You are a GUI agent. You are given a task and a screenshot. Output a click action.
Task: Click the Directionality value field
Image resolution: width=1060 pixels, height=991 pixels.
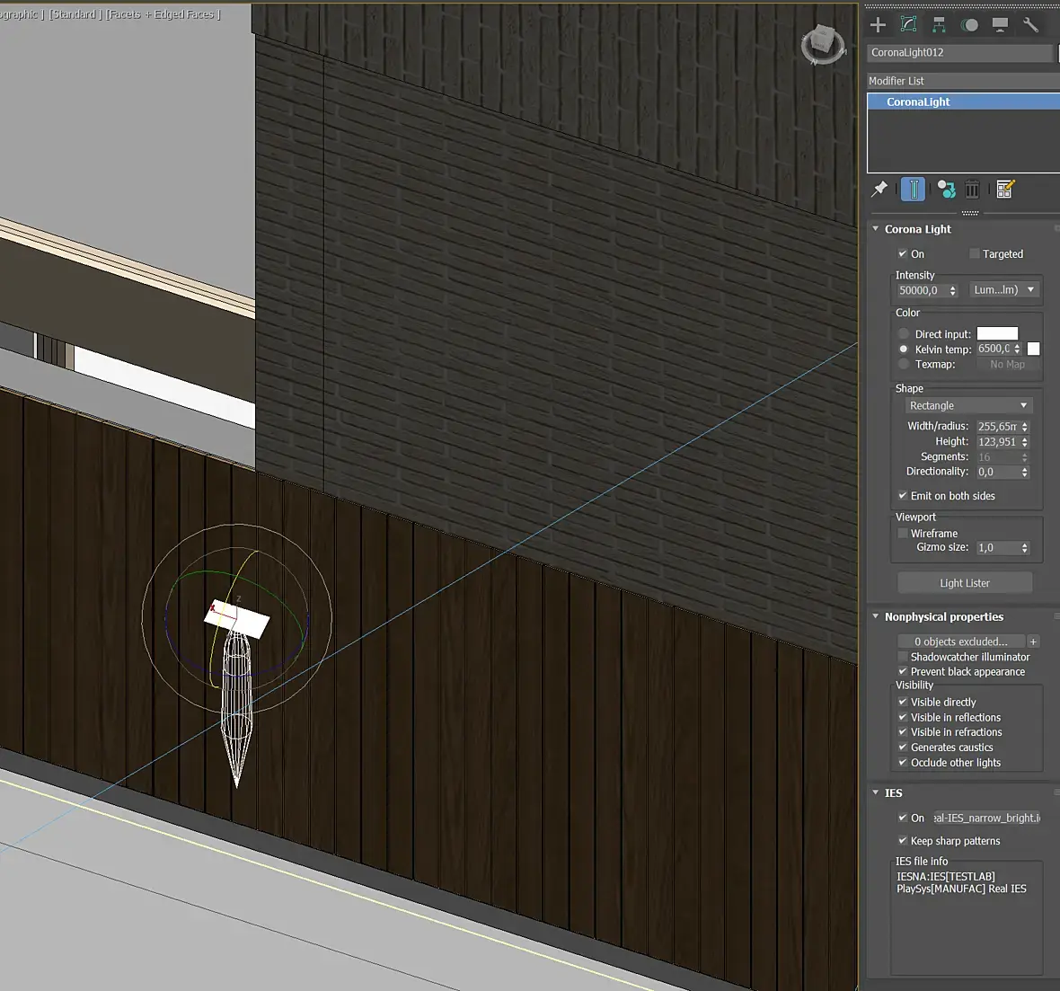click(x=997, y=472)
